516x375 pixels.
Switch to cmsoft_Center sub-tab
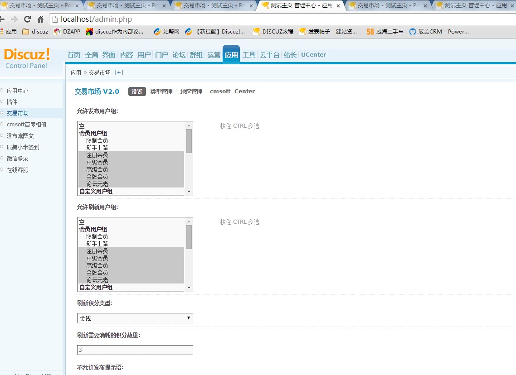[x=232, y=91]
